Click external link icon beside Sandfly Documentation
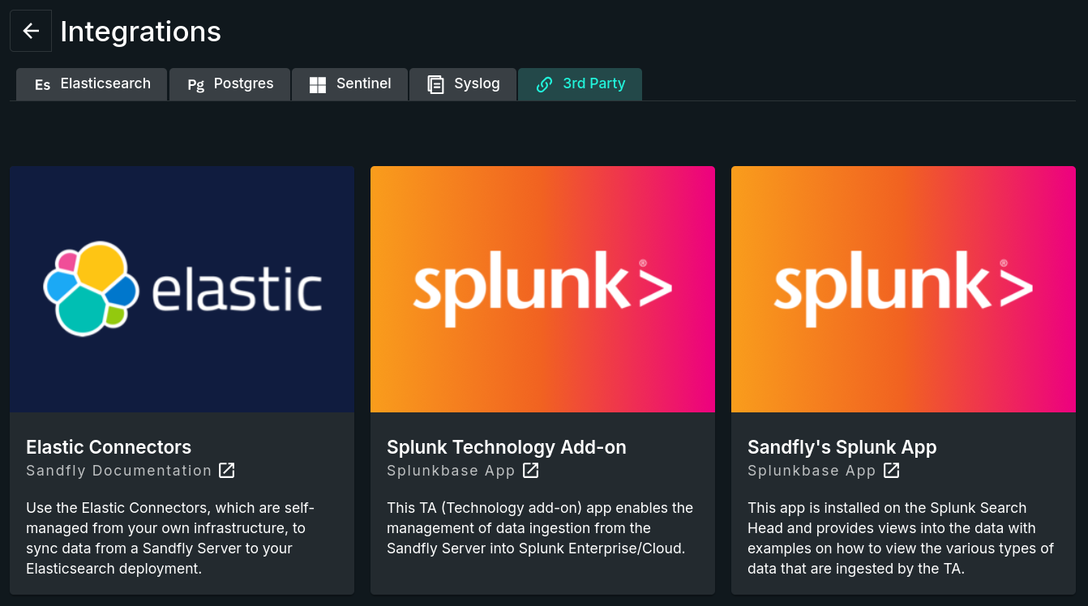 pos(227,470)
